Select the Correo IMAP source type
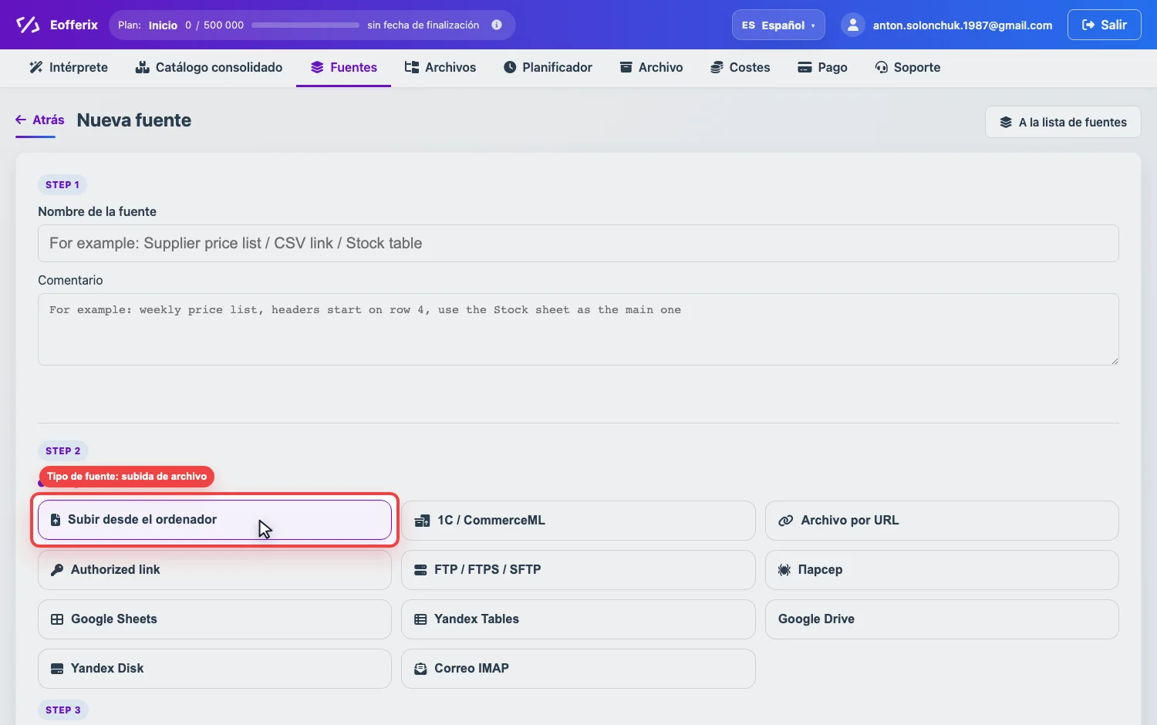 pos(578,669)
